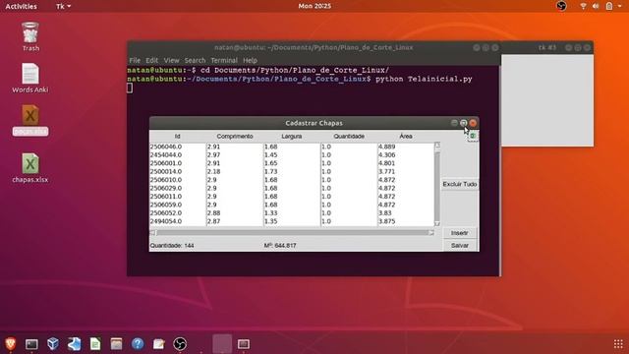This screenshot has height=354, width=629.
Task: Select Id cell 2506010.0
Action: 166,180
